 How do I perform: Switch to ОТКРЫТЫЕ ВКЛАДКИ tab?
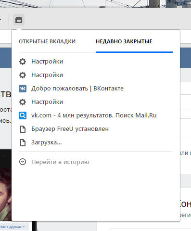coord(47,41)
